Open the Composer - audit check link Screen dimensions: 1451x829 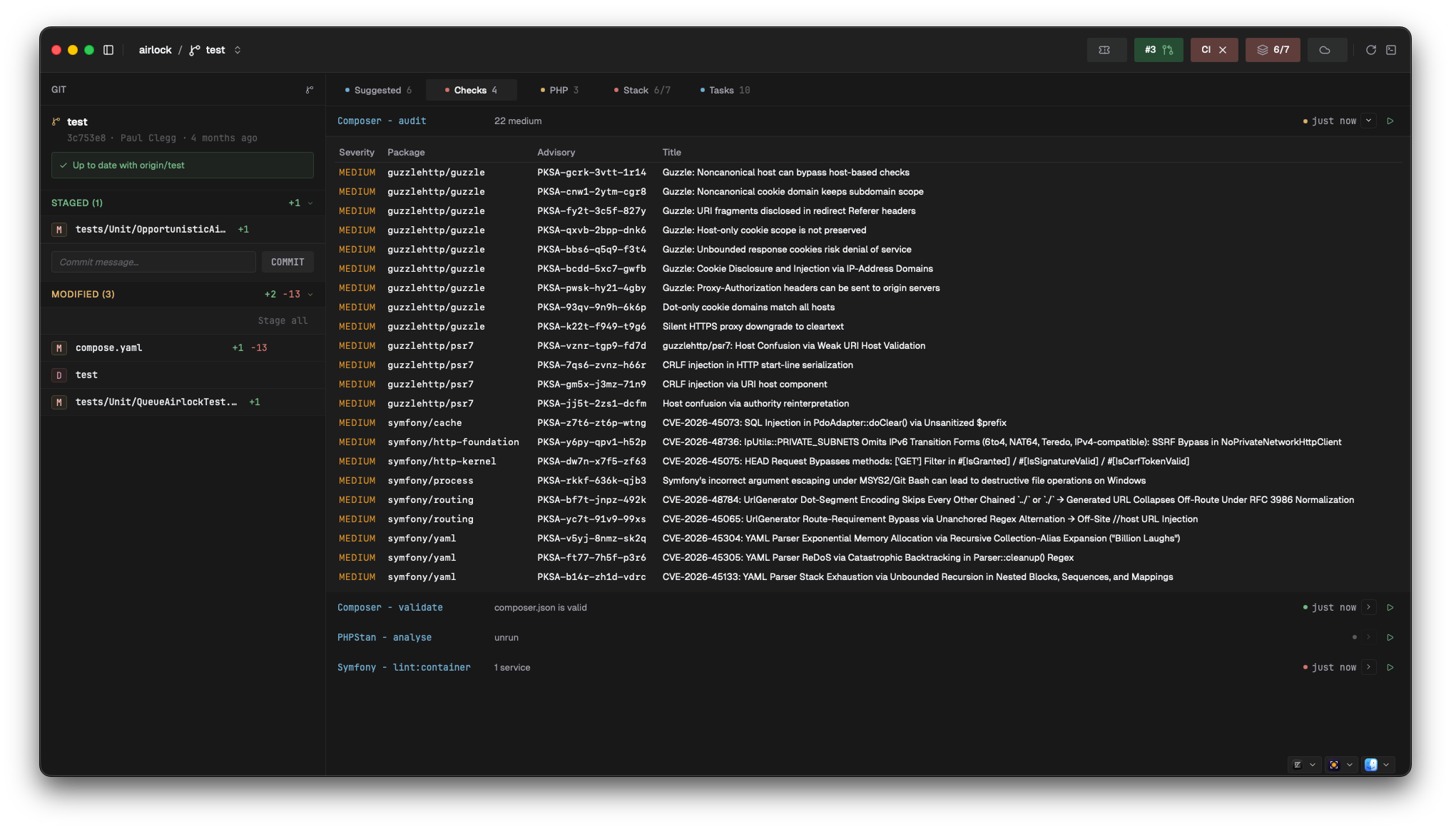click(x=382, y=121)
